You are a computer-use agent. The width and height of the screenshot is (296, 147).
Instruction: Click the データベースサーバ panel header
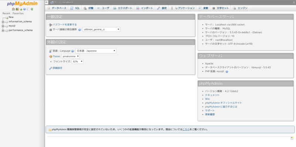coord(246,17)
